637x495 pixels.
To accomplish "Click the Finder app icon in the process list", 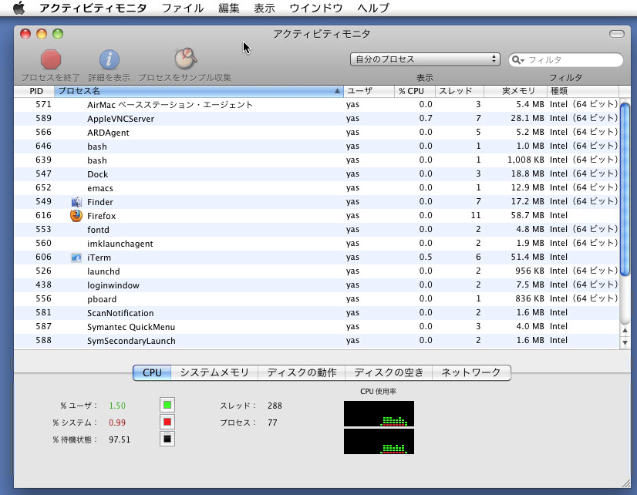I will (76, 202).
